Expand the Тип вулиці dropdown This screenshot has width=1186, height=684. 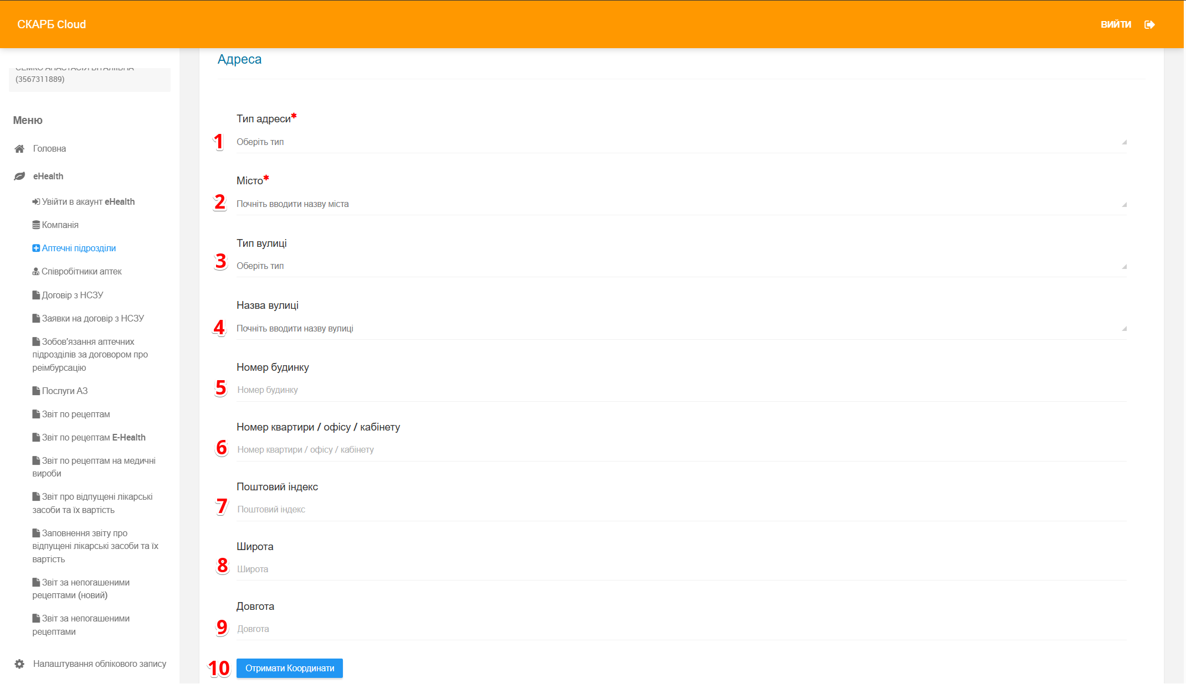click(x=681, y=266)
